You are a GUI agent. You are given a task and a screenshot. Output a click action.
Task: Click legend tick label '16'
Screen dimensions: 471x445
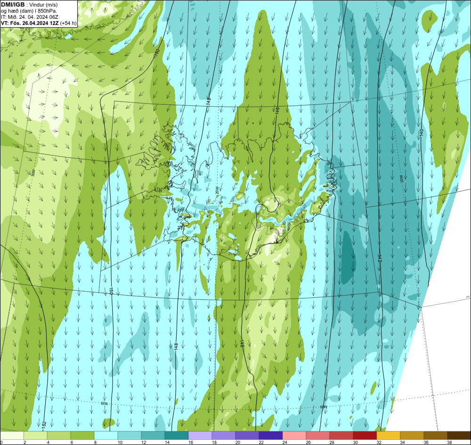190,442
